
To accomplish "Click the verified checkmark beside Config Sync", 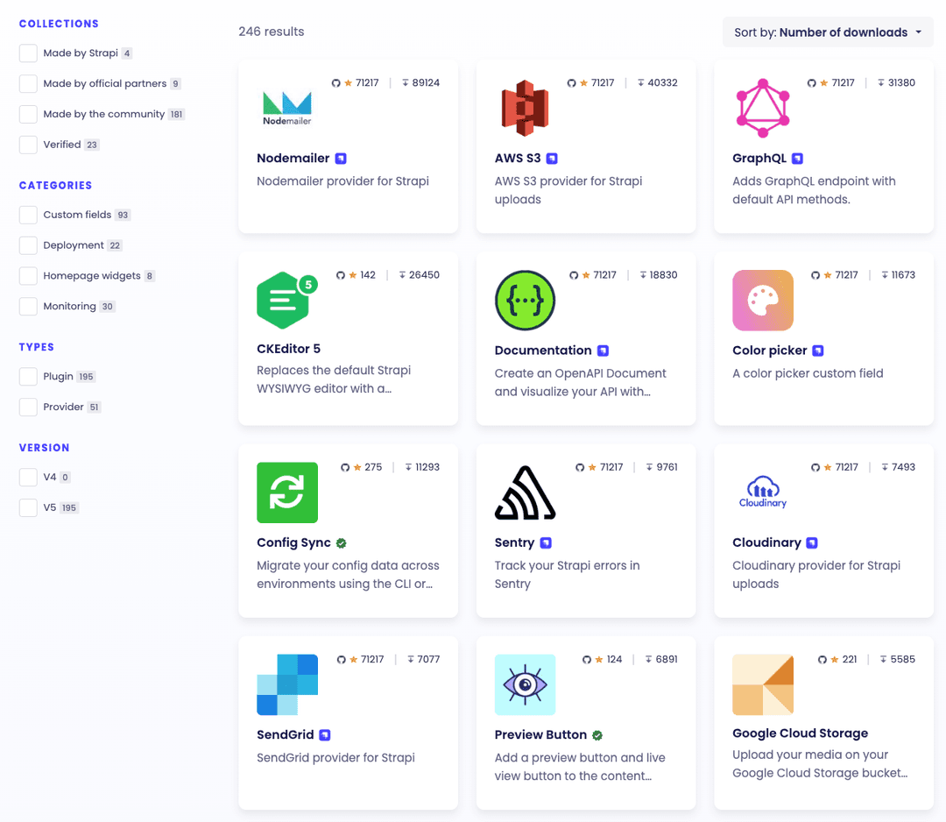I will tap(342, 543).
